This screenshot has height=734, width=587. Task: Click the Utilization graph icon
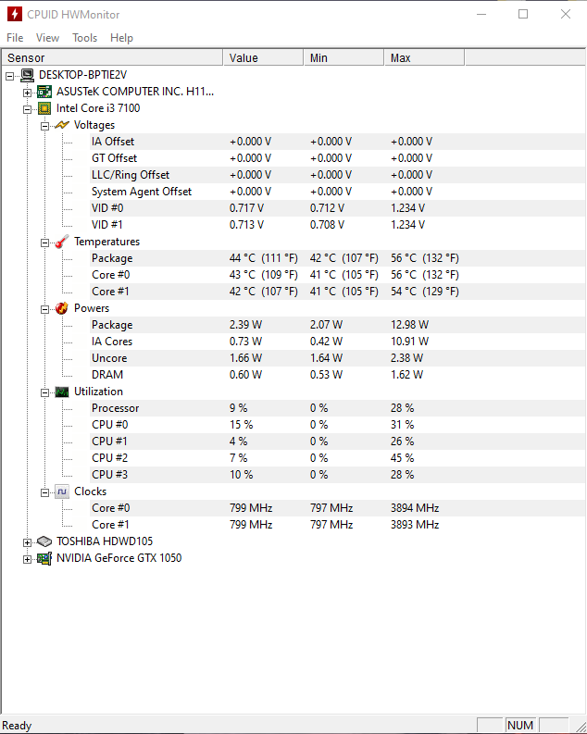tap(62, 392)
